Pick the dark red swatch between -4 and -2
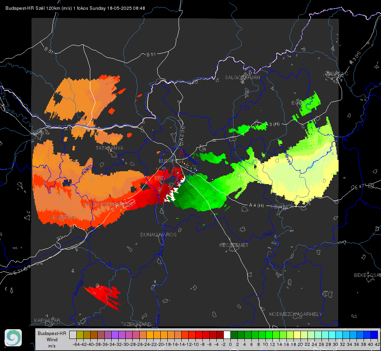381x351 pixels. click(x=220, y=335)
